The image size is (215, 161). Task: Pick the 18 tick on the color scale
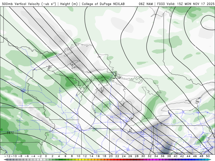point(104,156)
